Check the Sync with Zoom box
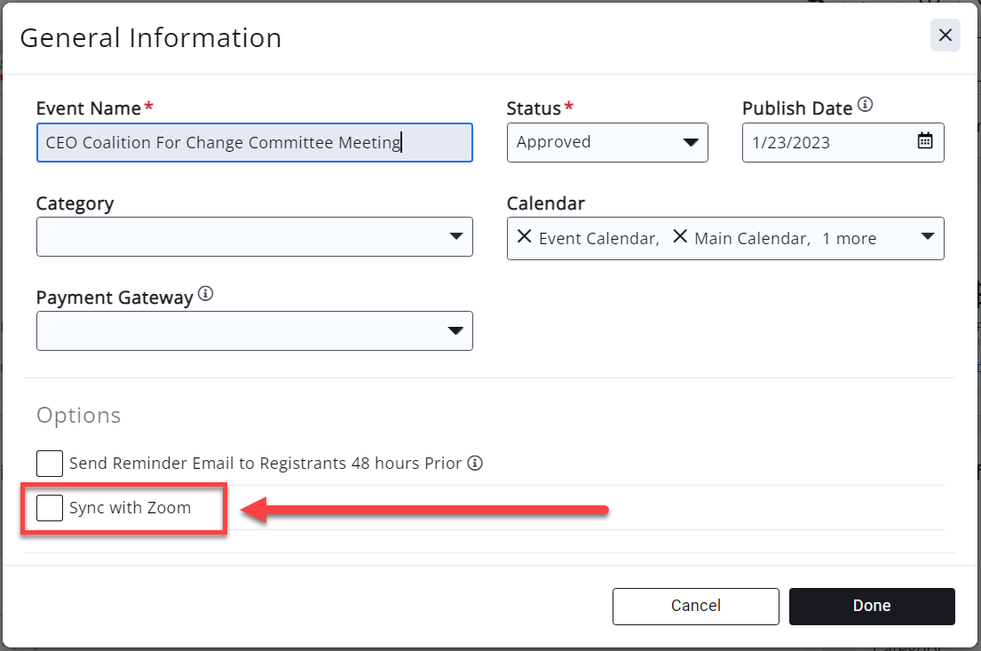The width and height of the screenshot is (981, 651). tap(50, 508)
